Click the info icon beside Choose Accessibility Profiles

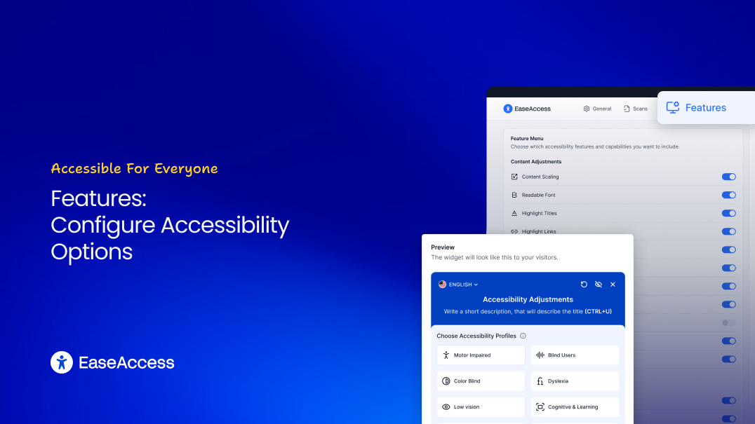(x=523, y=336)
